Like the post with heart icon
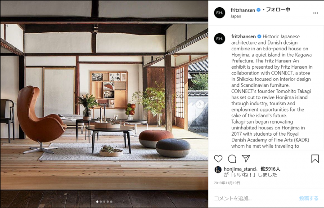The width and height of the screenshot is (324, 208). [218, 159]
